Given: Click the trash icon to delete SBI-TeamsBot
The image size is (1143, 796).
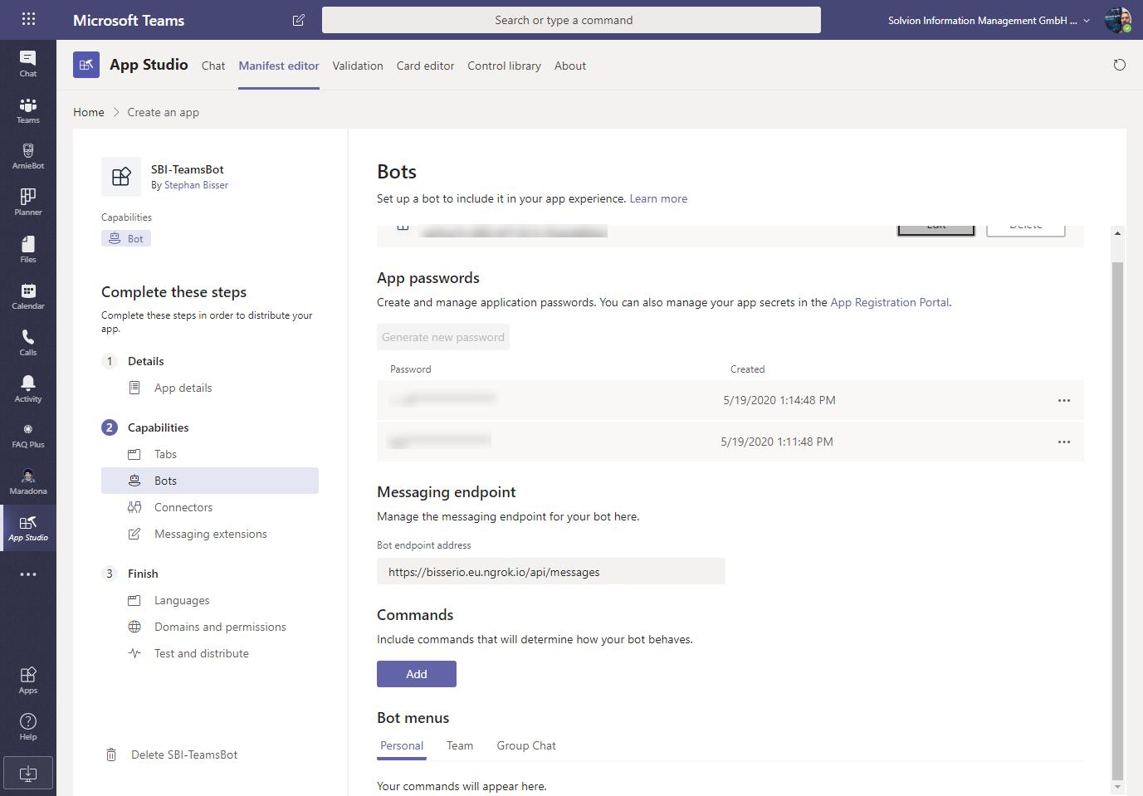Looking at the screenshot, I should coord(111,754).
